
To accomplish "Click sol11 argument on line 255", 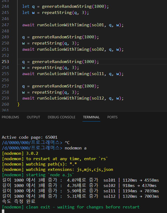I will pos(98,74).
